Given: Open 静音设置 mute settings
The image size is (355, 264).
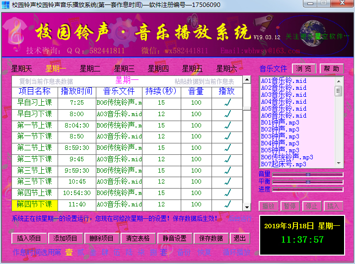Looking at the screenshot, I should coord(174,238).
